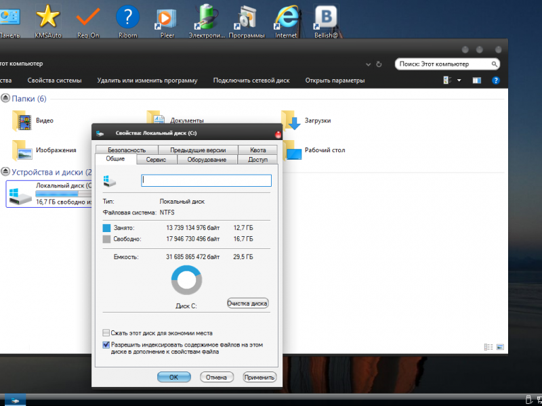Screen dimensions: 542x406
Task: Launch the Internet Explorer shortcut
Action: 286,21
